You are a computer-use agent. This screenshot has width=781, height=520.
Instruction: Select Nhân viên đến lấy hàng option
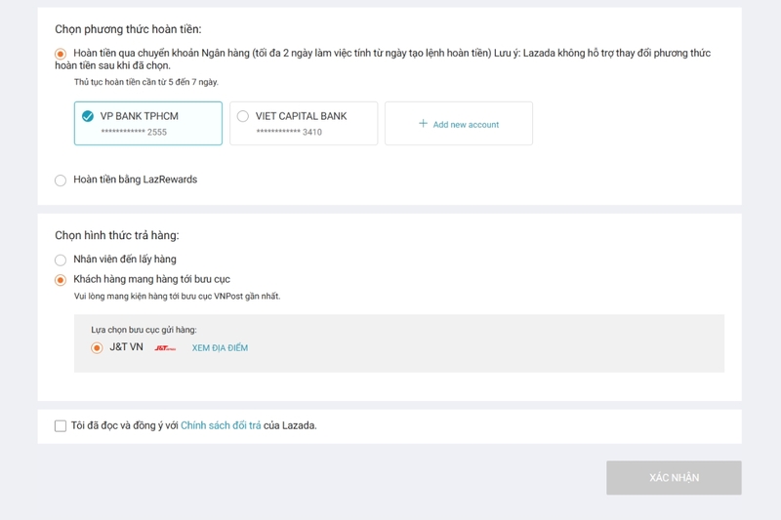tap(61, 260)
